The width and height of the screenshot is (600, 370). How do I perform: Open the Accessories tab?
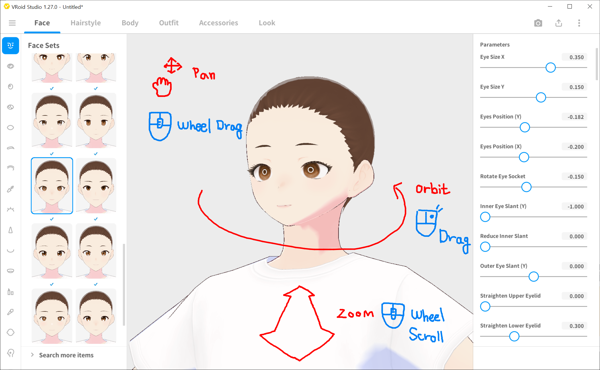(x=218, y=23)
